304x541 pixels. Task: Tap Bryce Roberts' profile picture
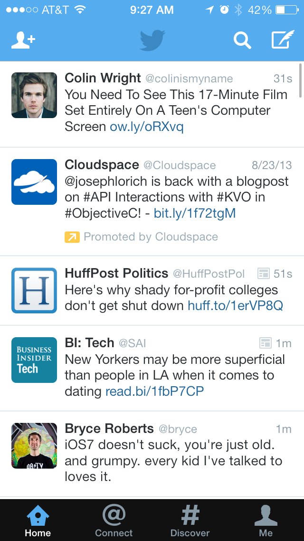tap(34, 446)
